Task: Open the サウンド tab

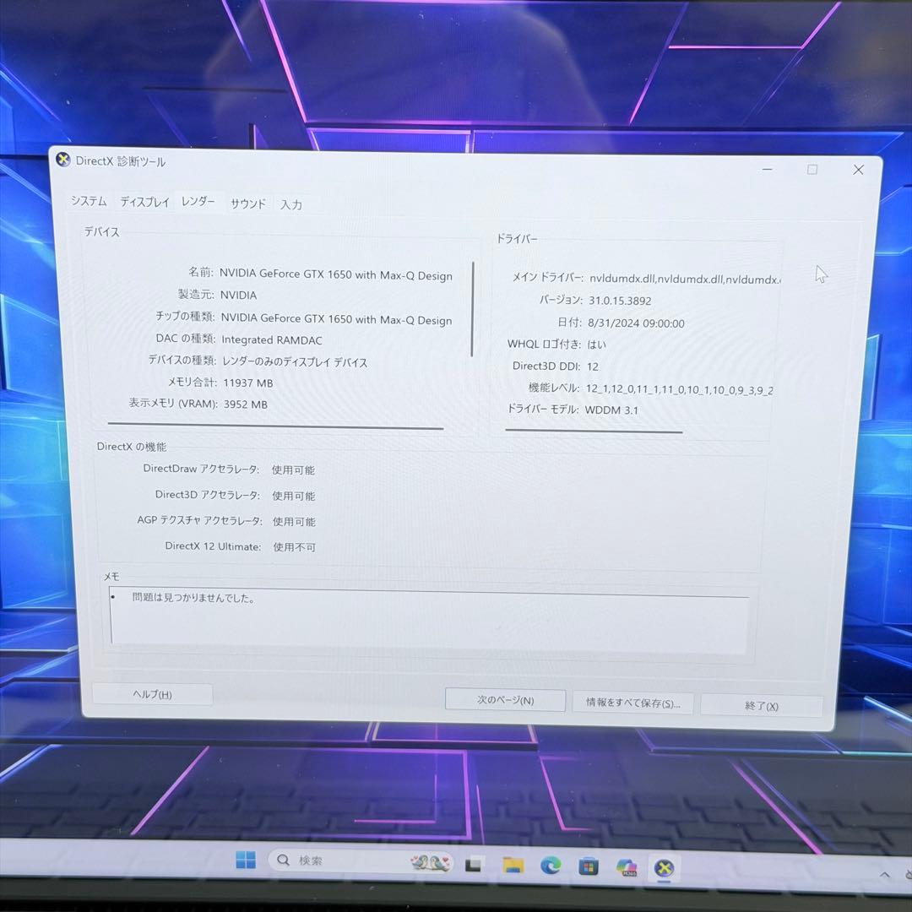Action: point(248,204)
